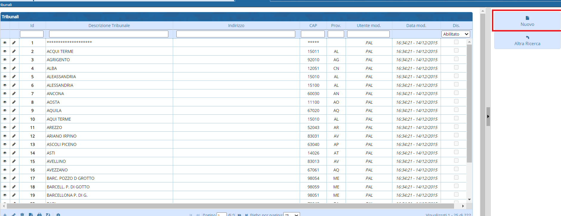Click the printer icon in bottom toolbar
The width and height of the screenshot is (561, 216).
click(39, 215)
